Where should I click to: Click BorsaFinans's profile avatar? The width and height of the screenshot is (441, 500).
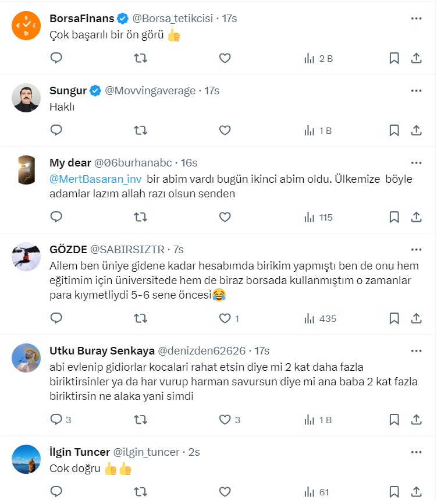click(26, 26)
